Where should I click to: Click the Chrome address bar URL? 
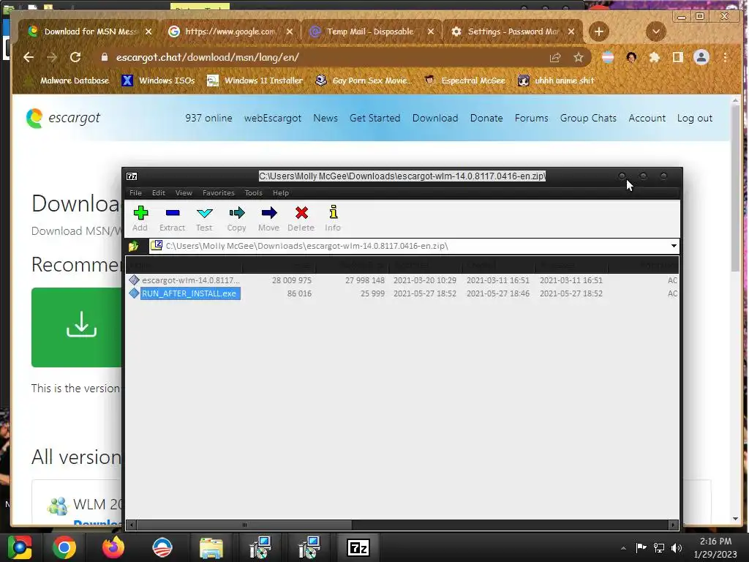coord(207,57)
